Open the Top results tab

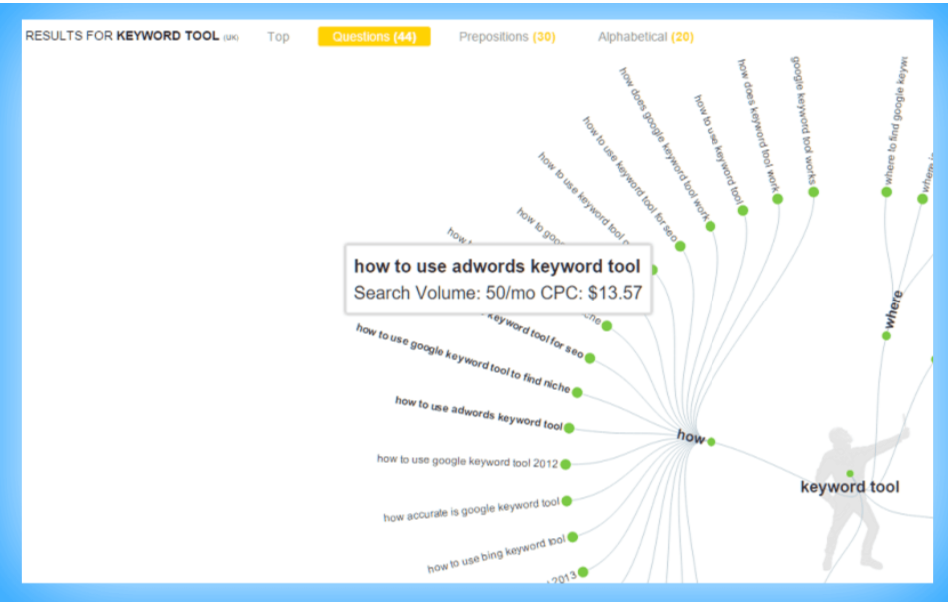278,37
